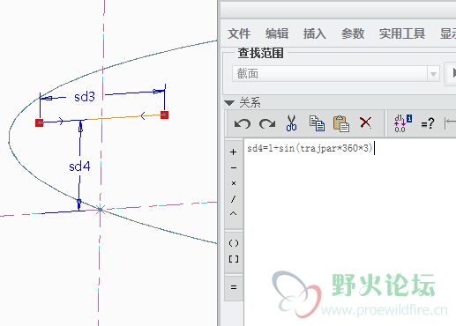Click inside the relation text editor
This screenshot has width=456, height=326.
[x=350, y=232]
